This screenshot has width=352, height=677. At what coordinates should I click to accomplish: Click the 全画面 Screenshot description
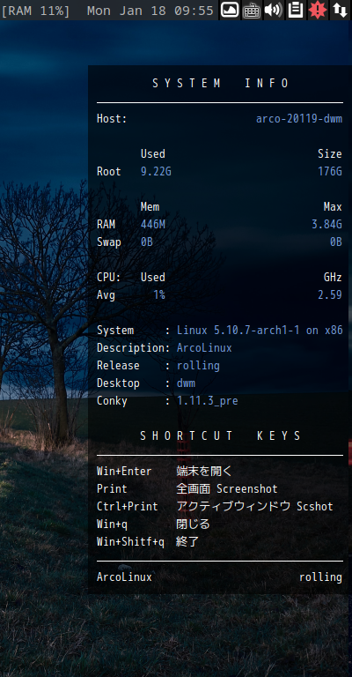pyautogui.click(x=227, y=488)
